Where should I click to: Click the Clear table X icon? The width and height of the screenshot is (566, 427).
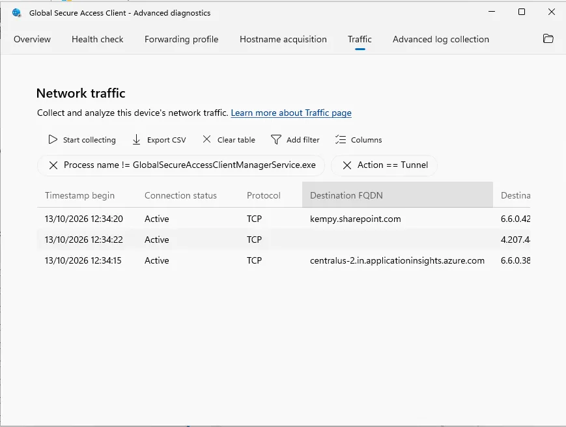(206, 139)
